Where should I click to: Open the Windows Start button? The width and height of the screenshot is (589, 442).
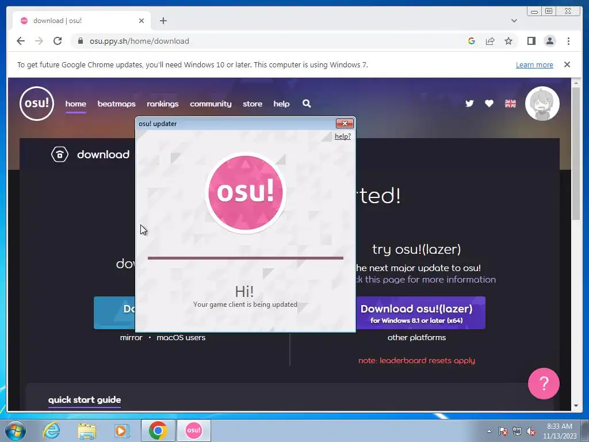pyautogui.click(x=16, y=430)
